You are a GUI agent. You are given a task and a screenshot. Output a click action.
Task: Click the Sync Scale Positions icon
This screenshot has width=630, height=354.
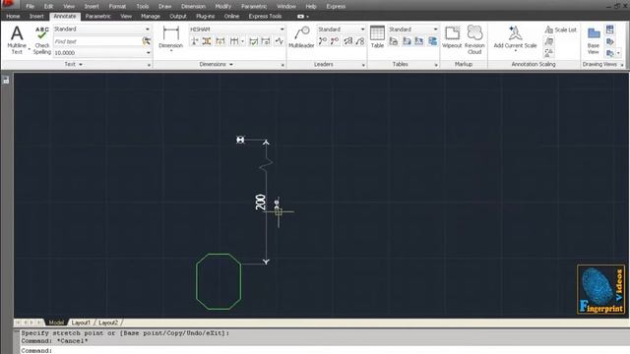(x=549, y=52)
